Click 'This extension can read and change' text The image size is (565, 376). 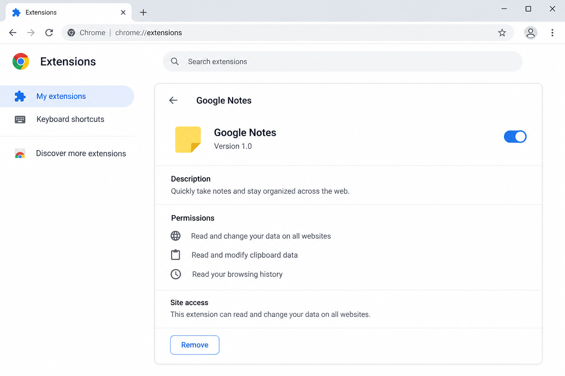pos(270,314)
